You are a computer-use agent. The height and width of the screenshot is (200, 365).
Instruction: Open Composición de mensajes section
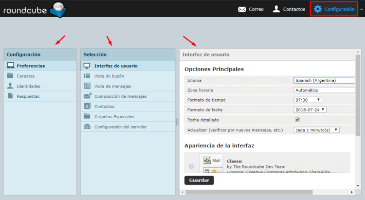pos(120,96)
